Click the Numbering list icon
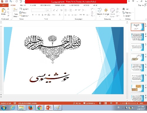This screenshot has width=147, height=113. tap(71, 10)
